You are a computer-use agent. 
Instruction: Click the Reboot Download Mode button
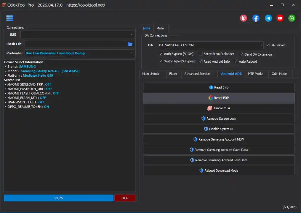coord(219,171)
